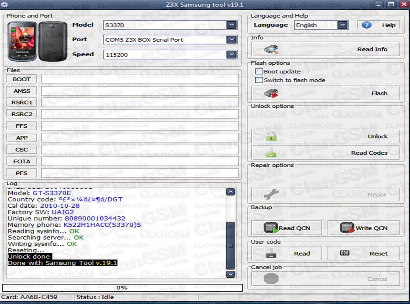Click the log scrollbar down arrow
Image resolution: width=410 pixels, height=304 pixels.
230,274
